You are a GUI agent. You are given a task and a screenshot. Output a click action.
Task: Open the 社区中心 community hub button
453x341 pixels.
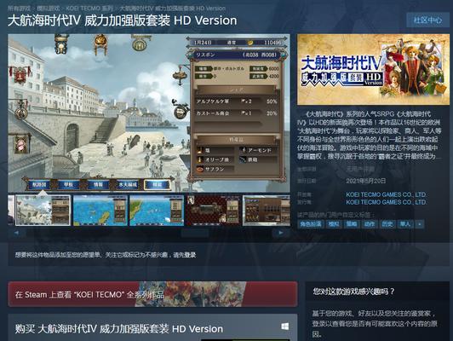tap(427, 20)
